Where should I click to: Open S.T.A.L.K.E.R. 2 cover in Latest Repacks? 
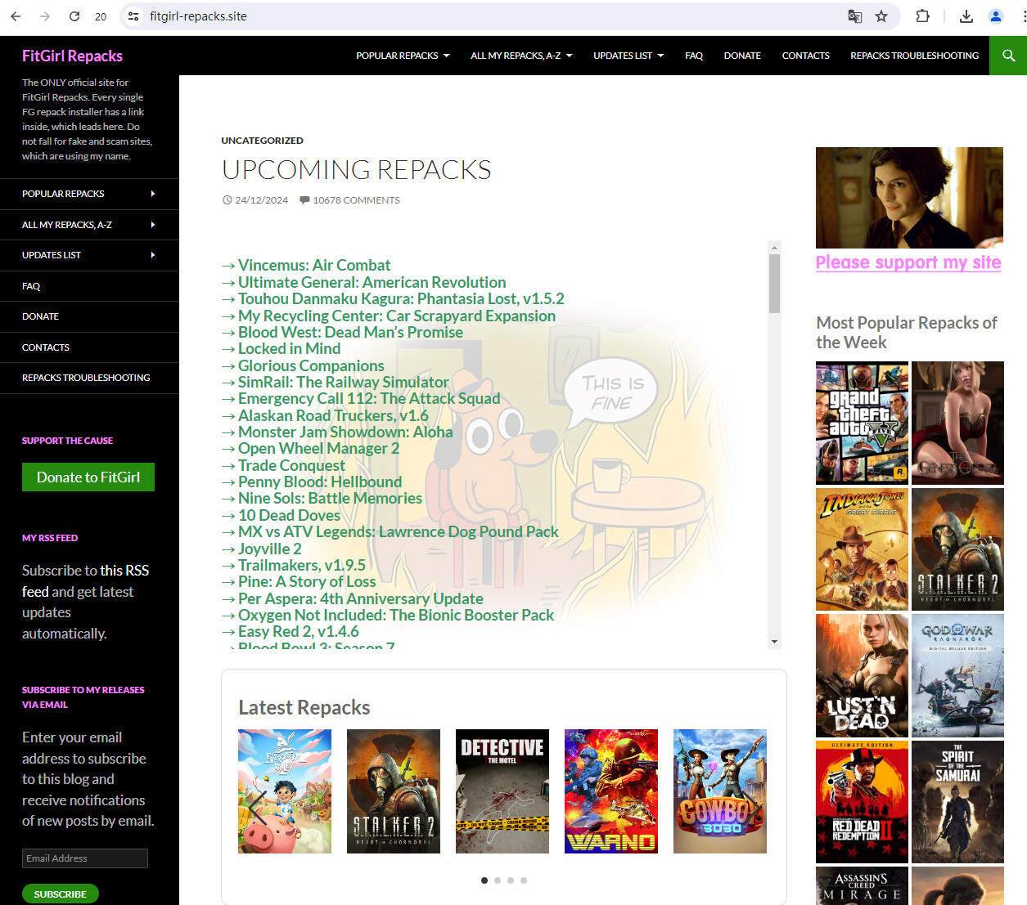pos(394,791)
